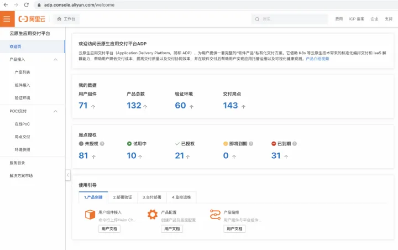Collapse the POC/交付 sidebar section

[56, 111]
